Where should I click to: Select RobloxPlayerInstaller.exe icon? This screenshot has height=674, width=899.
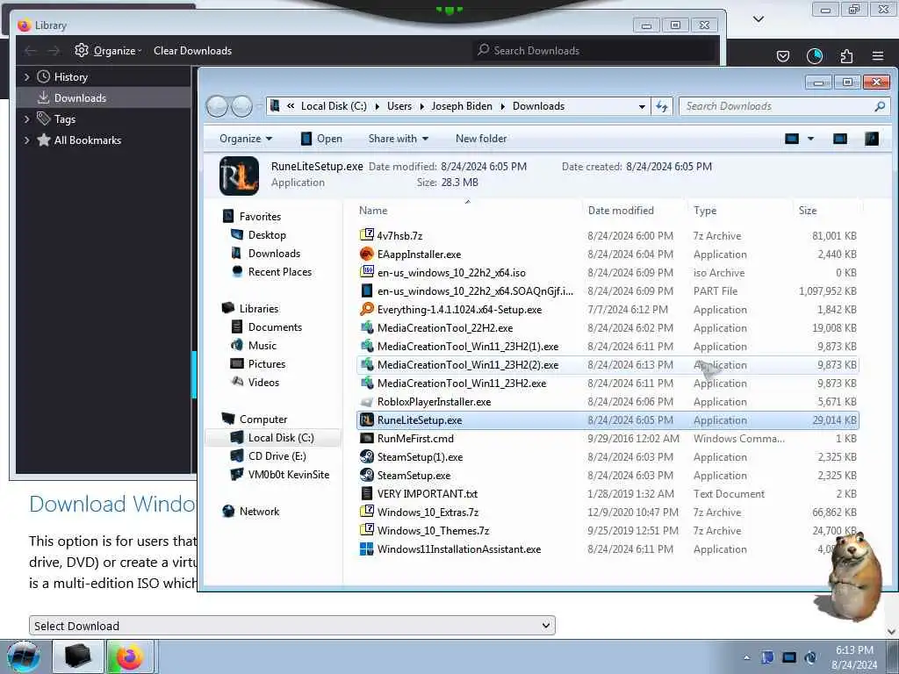pyautogui.click(x=366, y=402)
